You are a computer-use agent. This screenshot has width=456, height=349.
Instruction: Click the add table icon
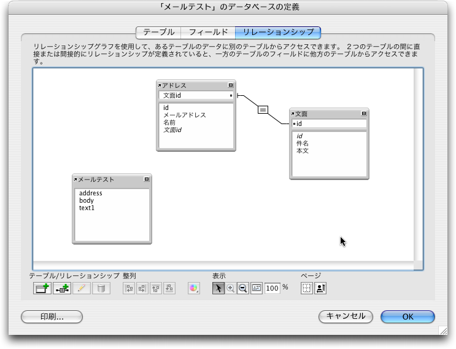pos(42,288)
